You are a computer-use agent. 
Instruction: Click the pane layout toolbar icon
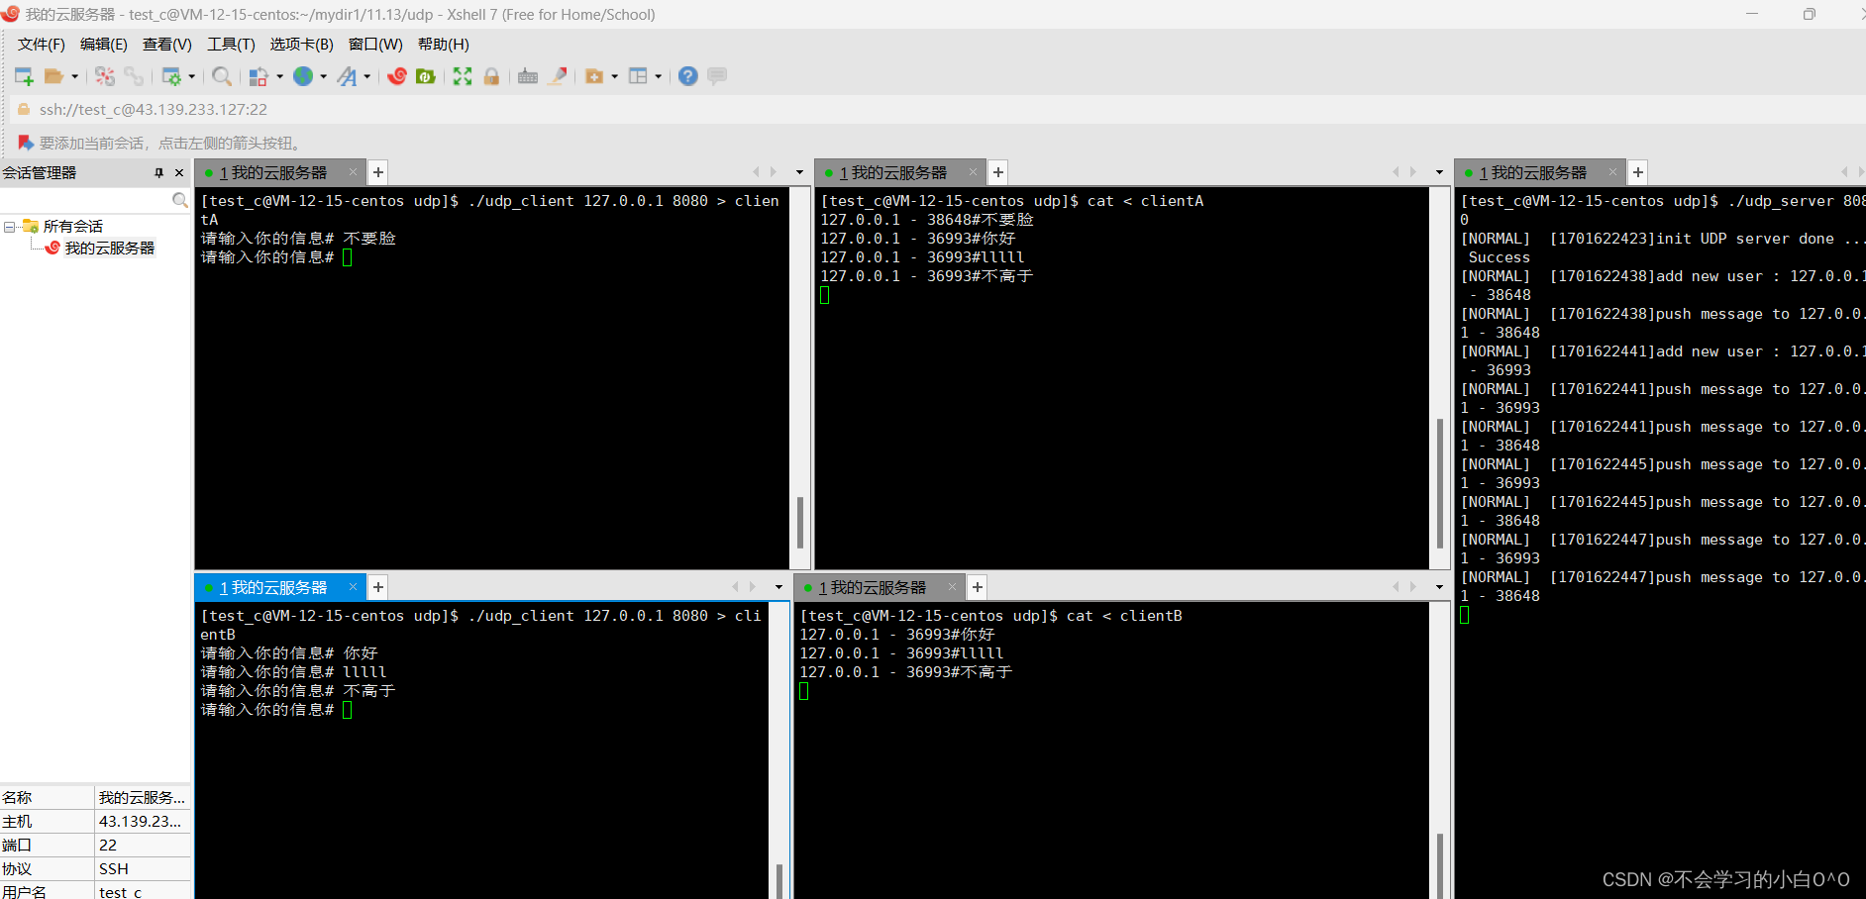pyautogui.click(x=638, y=76)
